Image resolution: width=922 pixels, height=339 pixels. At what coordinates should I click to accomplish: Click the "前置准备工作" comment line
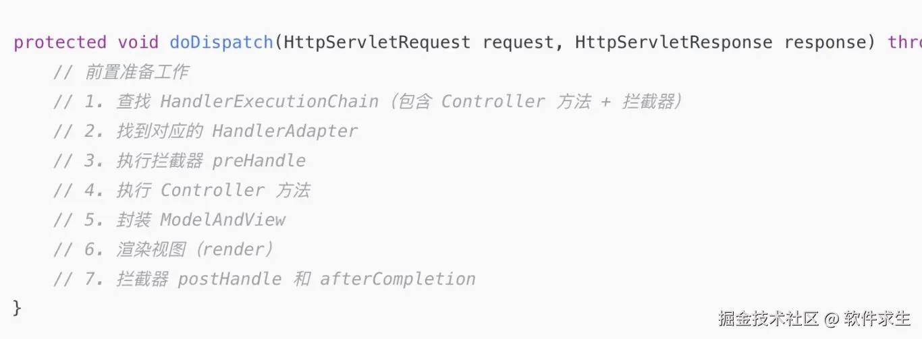[x=136, y=72]
